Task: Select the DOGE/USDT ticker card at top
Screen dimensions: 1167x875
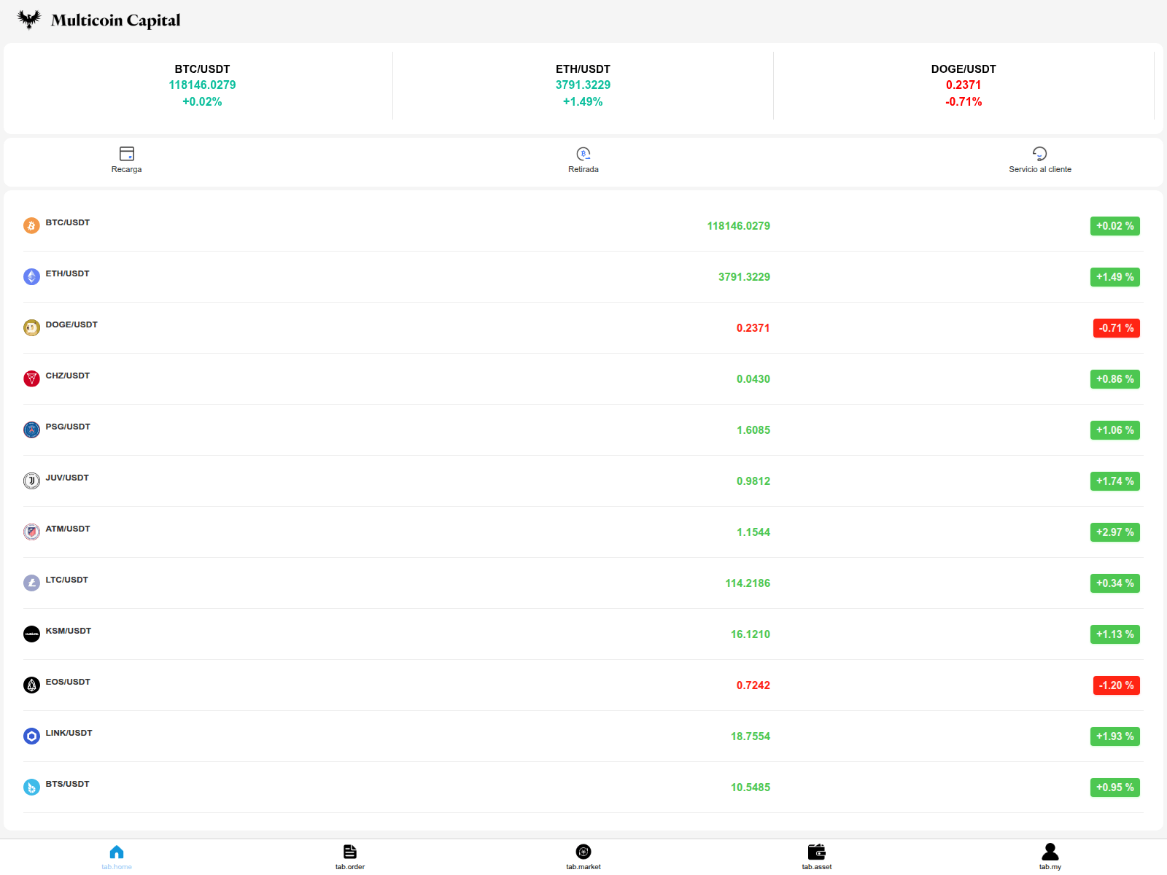Action: point(964,85)
